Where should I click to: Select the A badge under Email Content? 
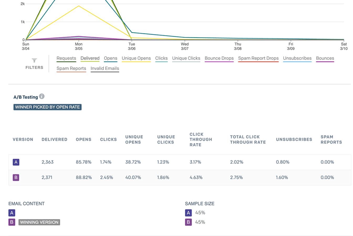[12, 213]
